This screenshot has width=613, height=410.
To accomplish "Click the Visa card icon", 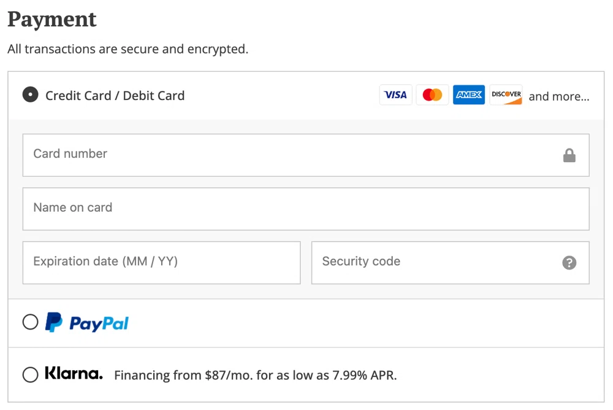I will coord(395,95).
